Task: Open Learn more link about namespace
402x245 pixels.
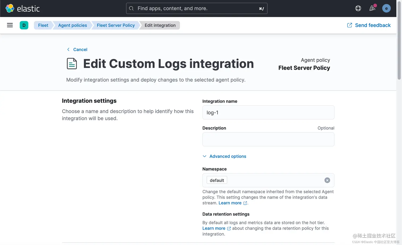Action: click(230, 203)
